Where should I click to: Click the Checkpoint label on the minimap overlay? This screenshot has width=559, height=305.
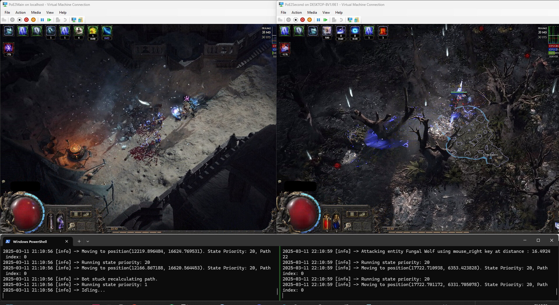(x=490, y=155)
